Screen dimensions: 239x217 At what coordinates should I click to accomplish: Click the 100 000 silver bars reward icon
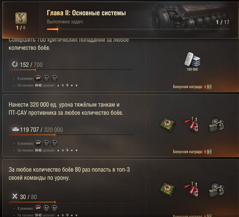[x=192, y=60]
